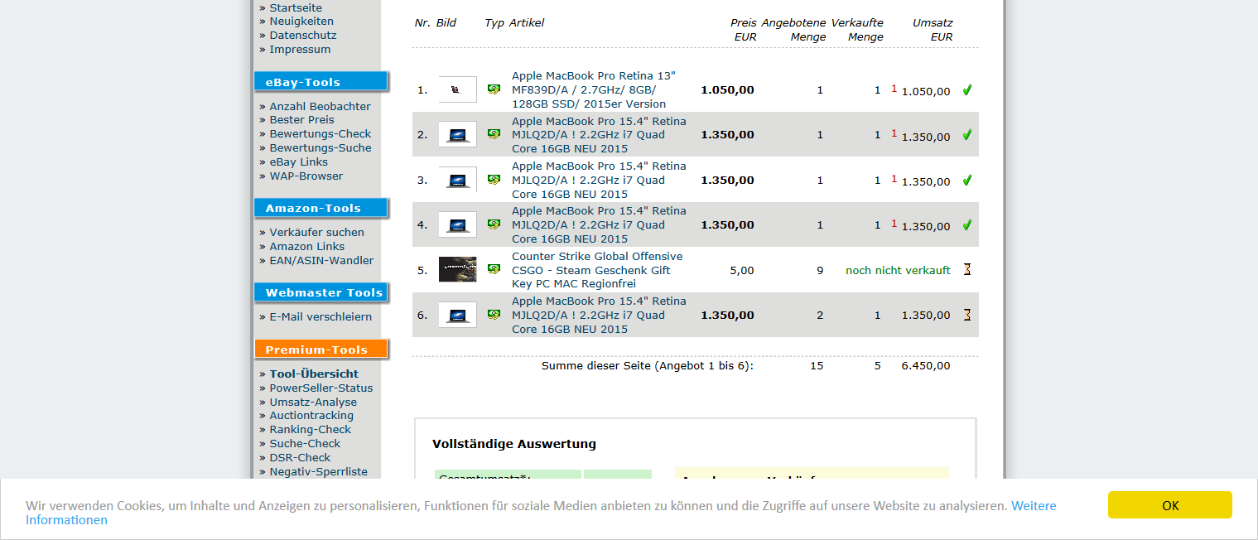Screen dimensions: 1258x540
Task: Open Negativ-Sperrliste premium tool
Action: tap(318, 472)
